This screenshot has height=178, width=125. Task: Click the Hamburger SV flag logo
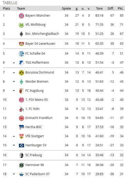21,145
